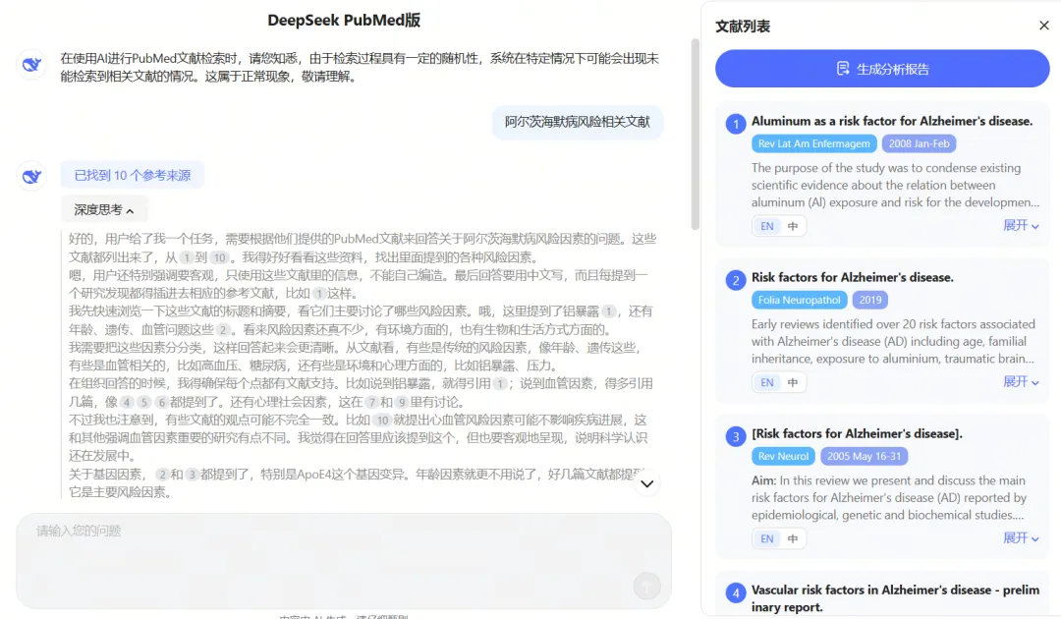Screen dimensions: 1061x619
Task: Click citation badge 6 before 都提到了
Action: (x=161, y=402)
